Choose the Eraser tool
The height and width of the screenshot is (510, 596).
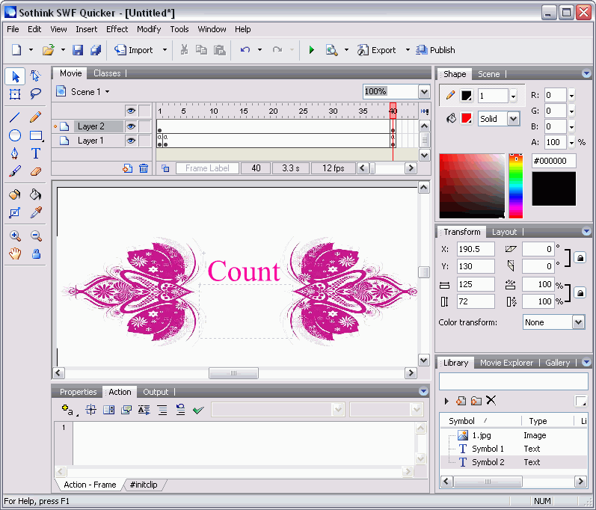point(35,171)
